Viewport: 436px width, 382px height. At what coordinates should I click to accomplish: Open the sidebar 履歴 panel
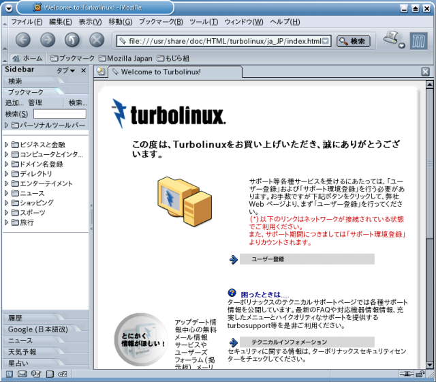pyautogui.click(x=33, y=318)
